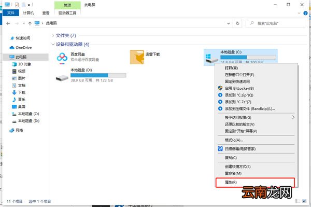Focus the 搜索"此电脑" search box
This screenshot has width=311, height=207.
[275, 23]
